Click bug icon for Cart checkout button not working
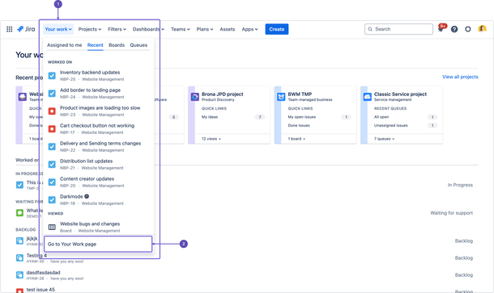494x293 pixels. coord(52,129)
